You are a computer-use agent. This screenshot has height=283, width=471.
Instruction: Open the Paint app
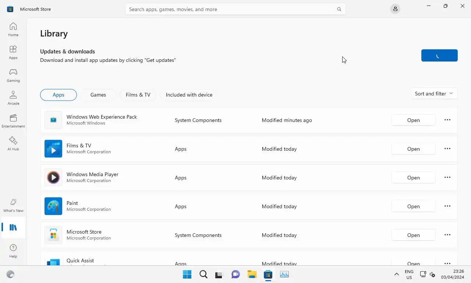[x=414, y=206]
